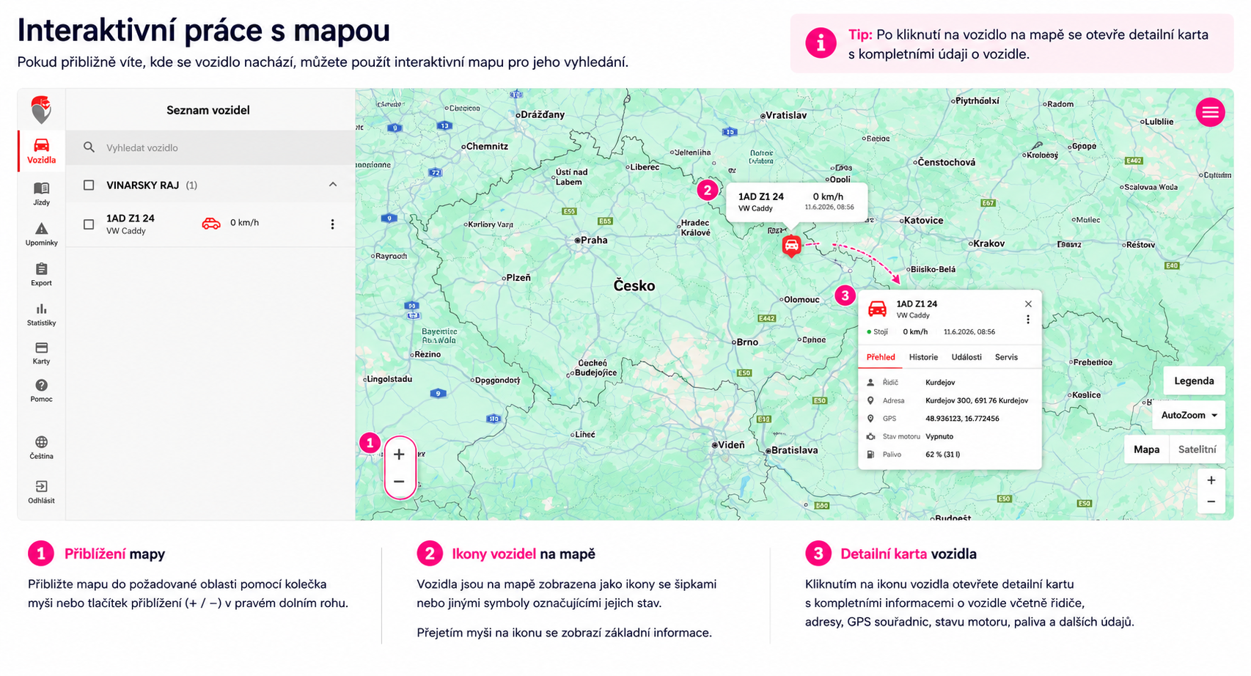This screenshot has height=676, width=1251.
Task: Click Praha city label on map
Action: point(593,240)
